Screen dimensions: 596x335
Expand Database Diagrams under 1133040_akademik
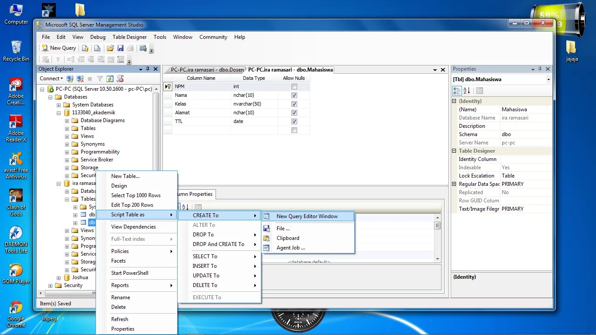pos(67,121)
